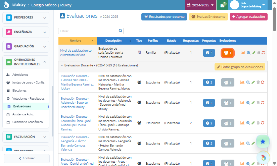Click the page vertical scrollbar
This screenshot has height=166, width=277.
[274, 19]
